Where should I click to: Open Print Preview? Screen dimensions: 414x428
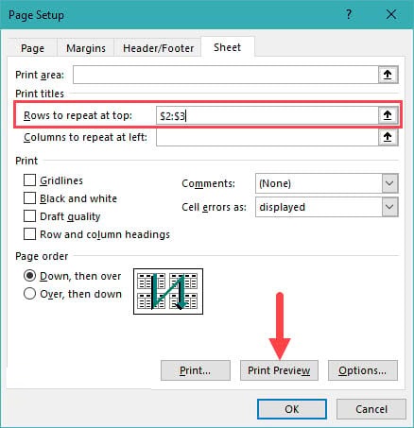[x=279, y=370]
